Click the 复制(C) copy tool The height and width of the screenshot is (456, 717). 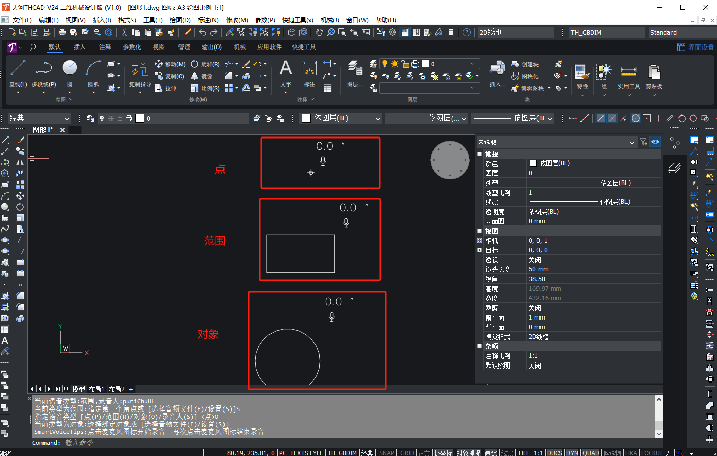[169, 76]
